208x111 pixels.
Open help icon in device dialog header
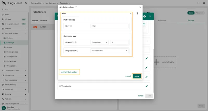(x=145, y=16)
